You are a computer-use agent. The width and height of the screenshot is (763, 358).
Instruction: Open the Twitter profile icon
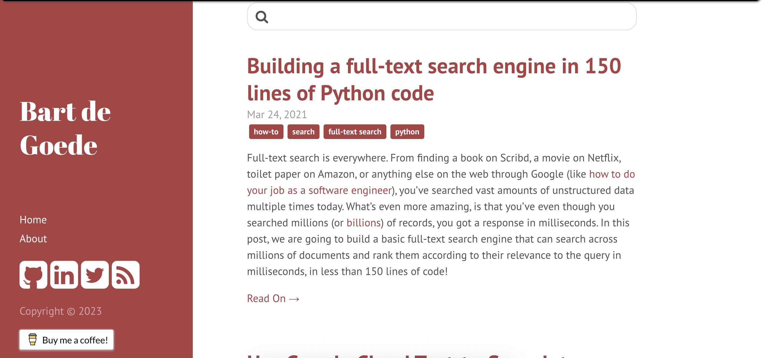point(95,274)
